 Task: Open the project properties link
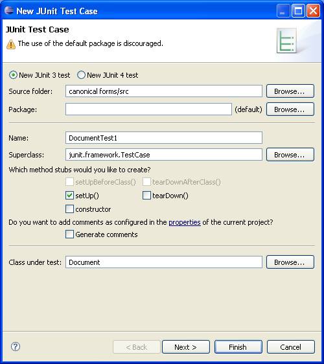pos(185,222)
